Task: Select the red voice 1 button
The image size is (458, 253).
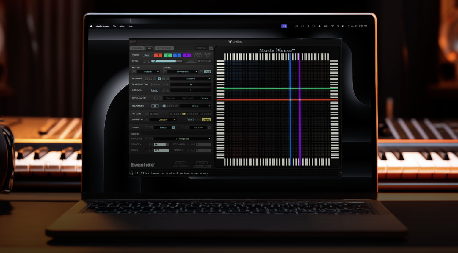Action: (158, 55)
